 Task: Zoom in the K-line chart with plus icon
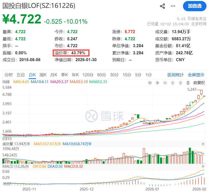157,83
